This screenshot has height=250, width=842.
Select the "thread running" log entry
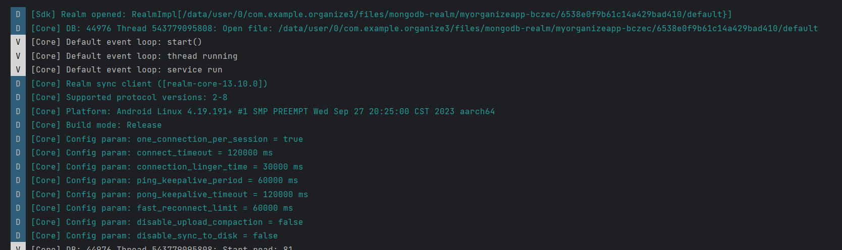pyautogui.click(x=134, y=56)
